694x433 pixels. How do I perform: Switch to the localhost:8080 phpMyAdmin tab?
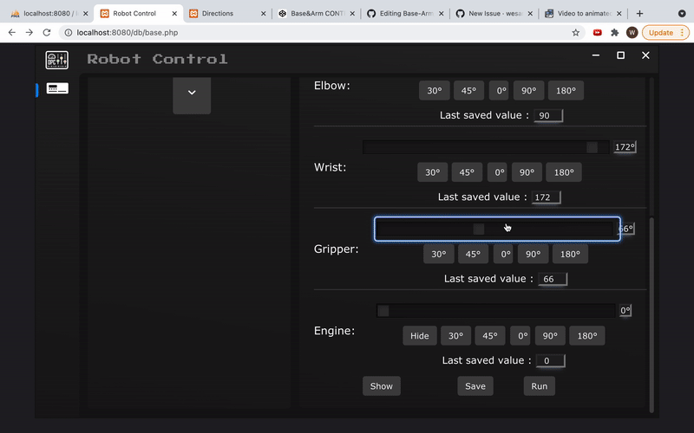(x=49, y=13)
